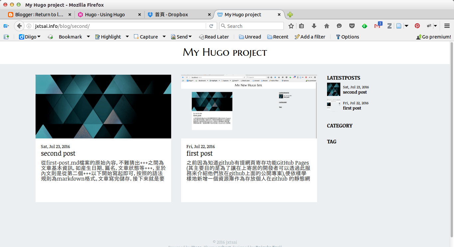This screenshot has height=247, width=454.
Task: Click second post in Latest Posts sidebar
Action: (355, 92)
